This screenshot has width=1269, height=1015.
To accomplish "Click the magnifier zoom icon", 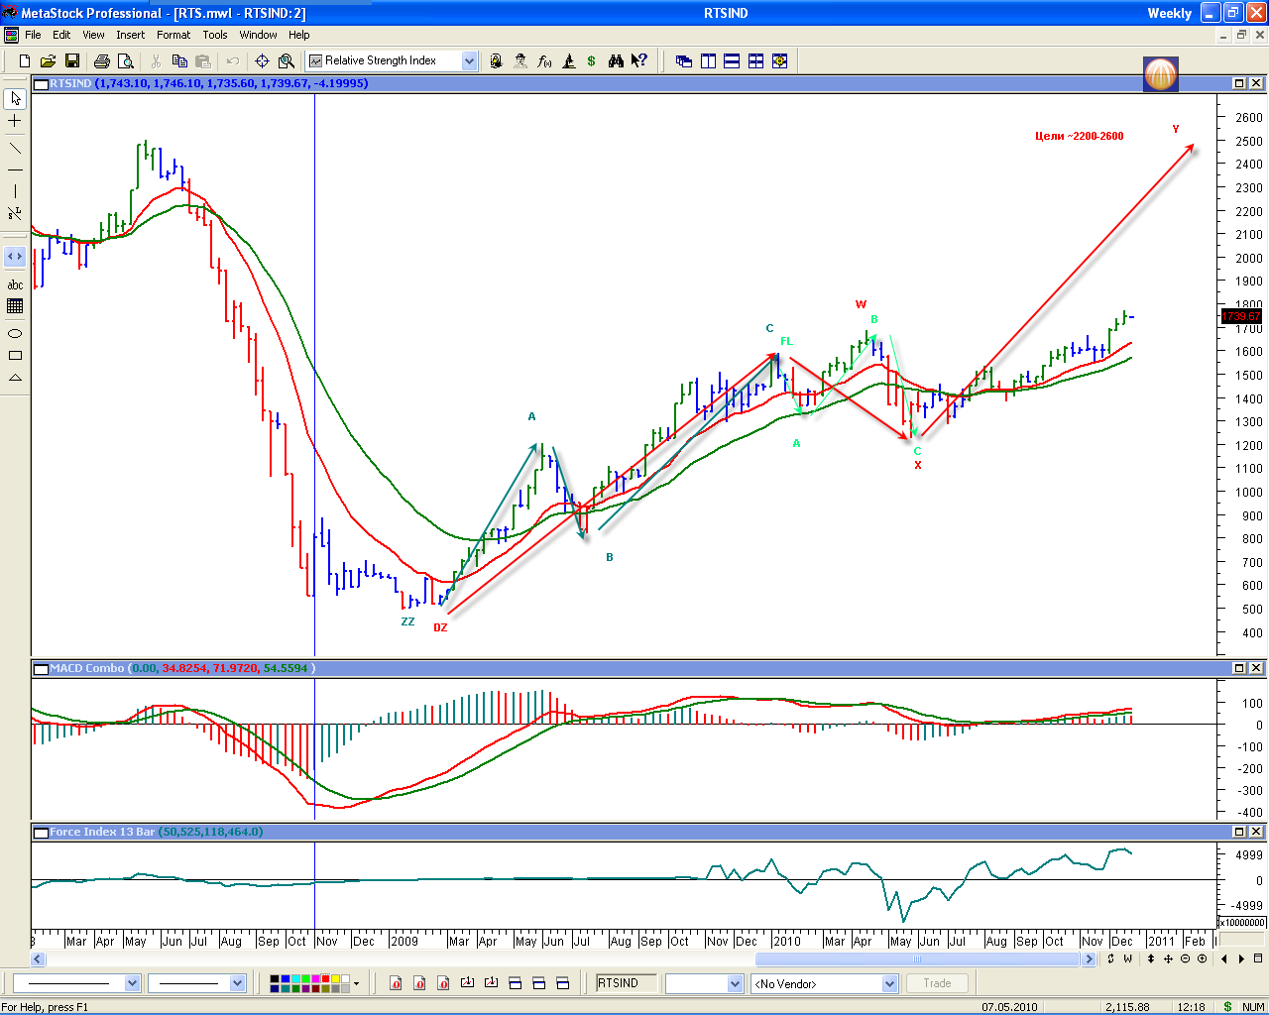I will 287,61.
